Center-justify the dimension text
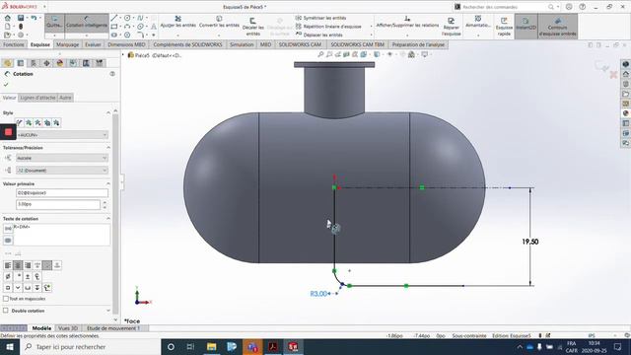Viewport: 631px width, 355px height. 18,265
